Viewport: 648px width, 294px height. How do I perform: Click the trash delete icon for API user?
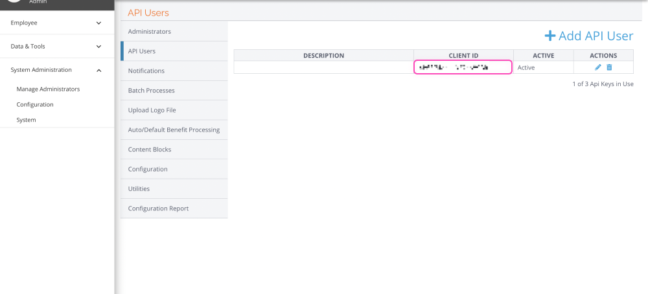pyautogui.click(x=609, y=67)
